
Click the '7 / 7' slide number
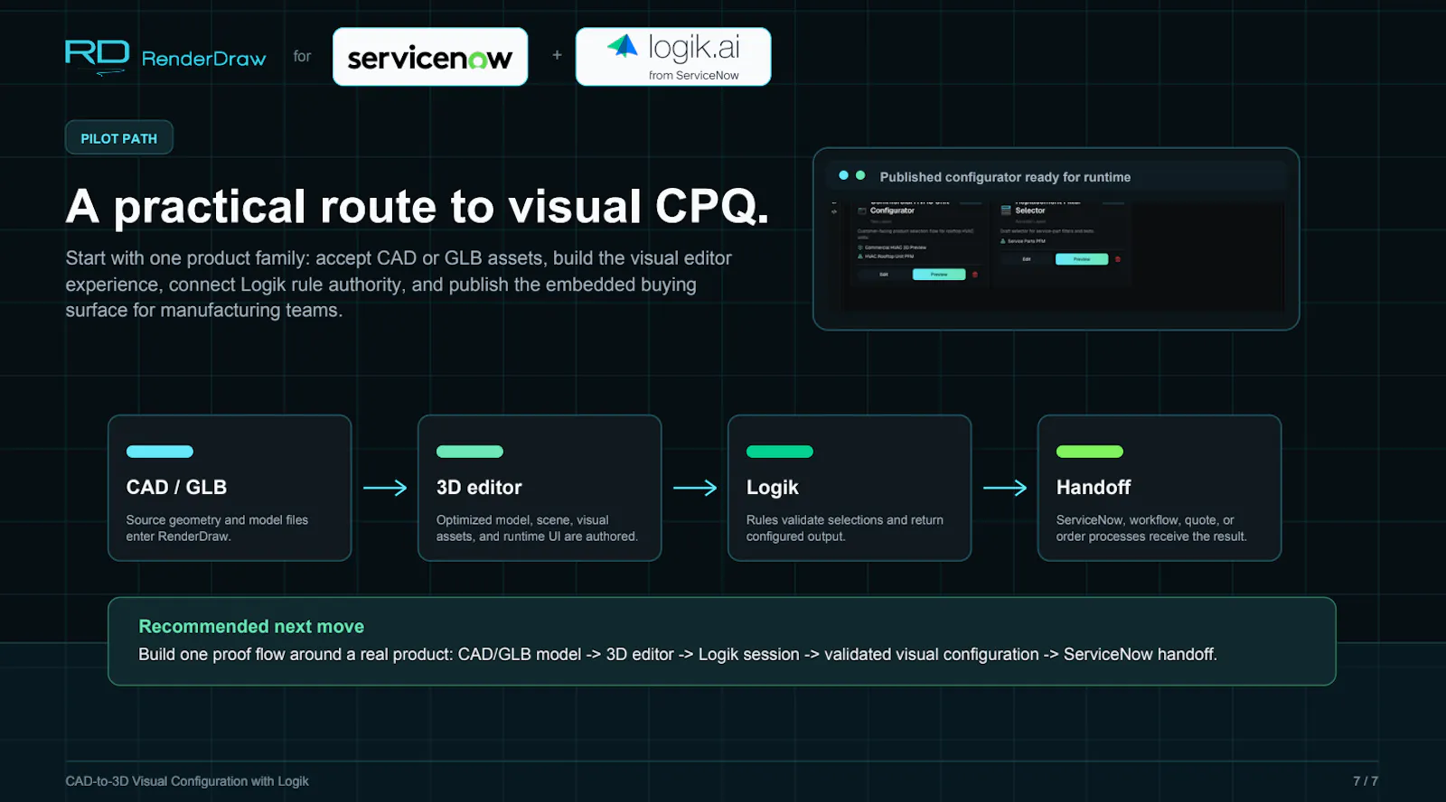pos(1366,781)
